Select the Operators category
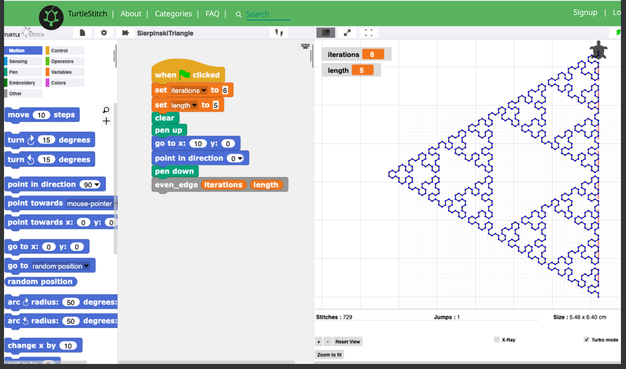Image resolution: width=626 pixels, height=369 pixels. click(65, 61)
